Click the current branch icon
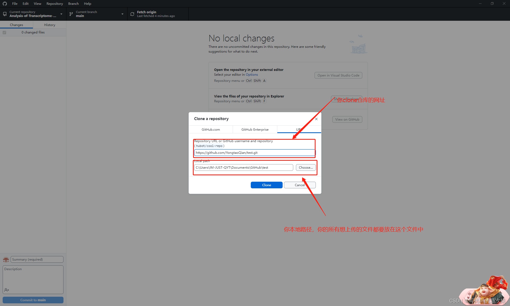 71,14
